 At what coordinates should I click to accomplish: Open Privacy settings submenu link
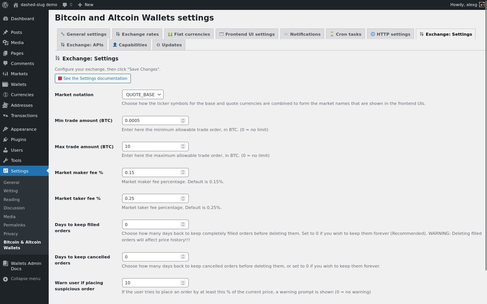pos(11,234)
